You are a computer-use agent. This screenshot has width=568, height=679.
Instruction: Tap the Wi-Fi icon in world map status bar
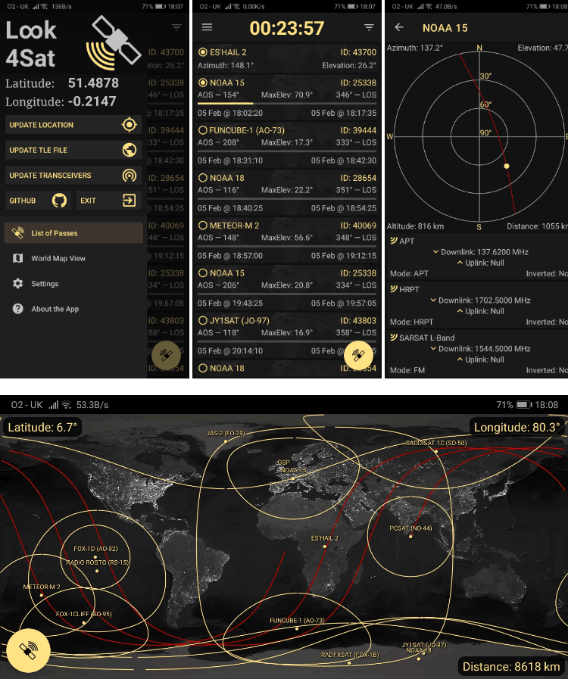tap(67, 405)
